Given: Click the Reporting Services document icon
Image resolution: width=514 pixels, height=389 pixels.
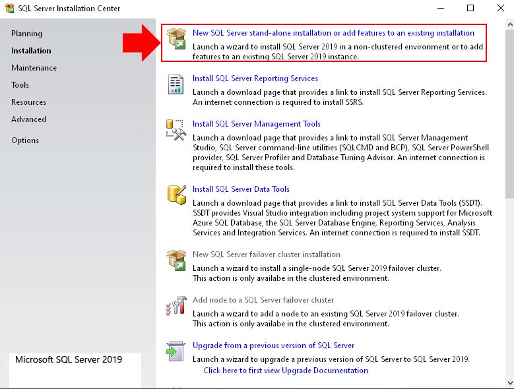Looking at the screenshot, I should (x=176, y=84).
